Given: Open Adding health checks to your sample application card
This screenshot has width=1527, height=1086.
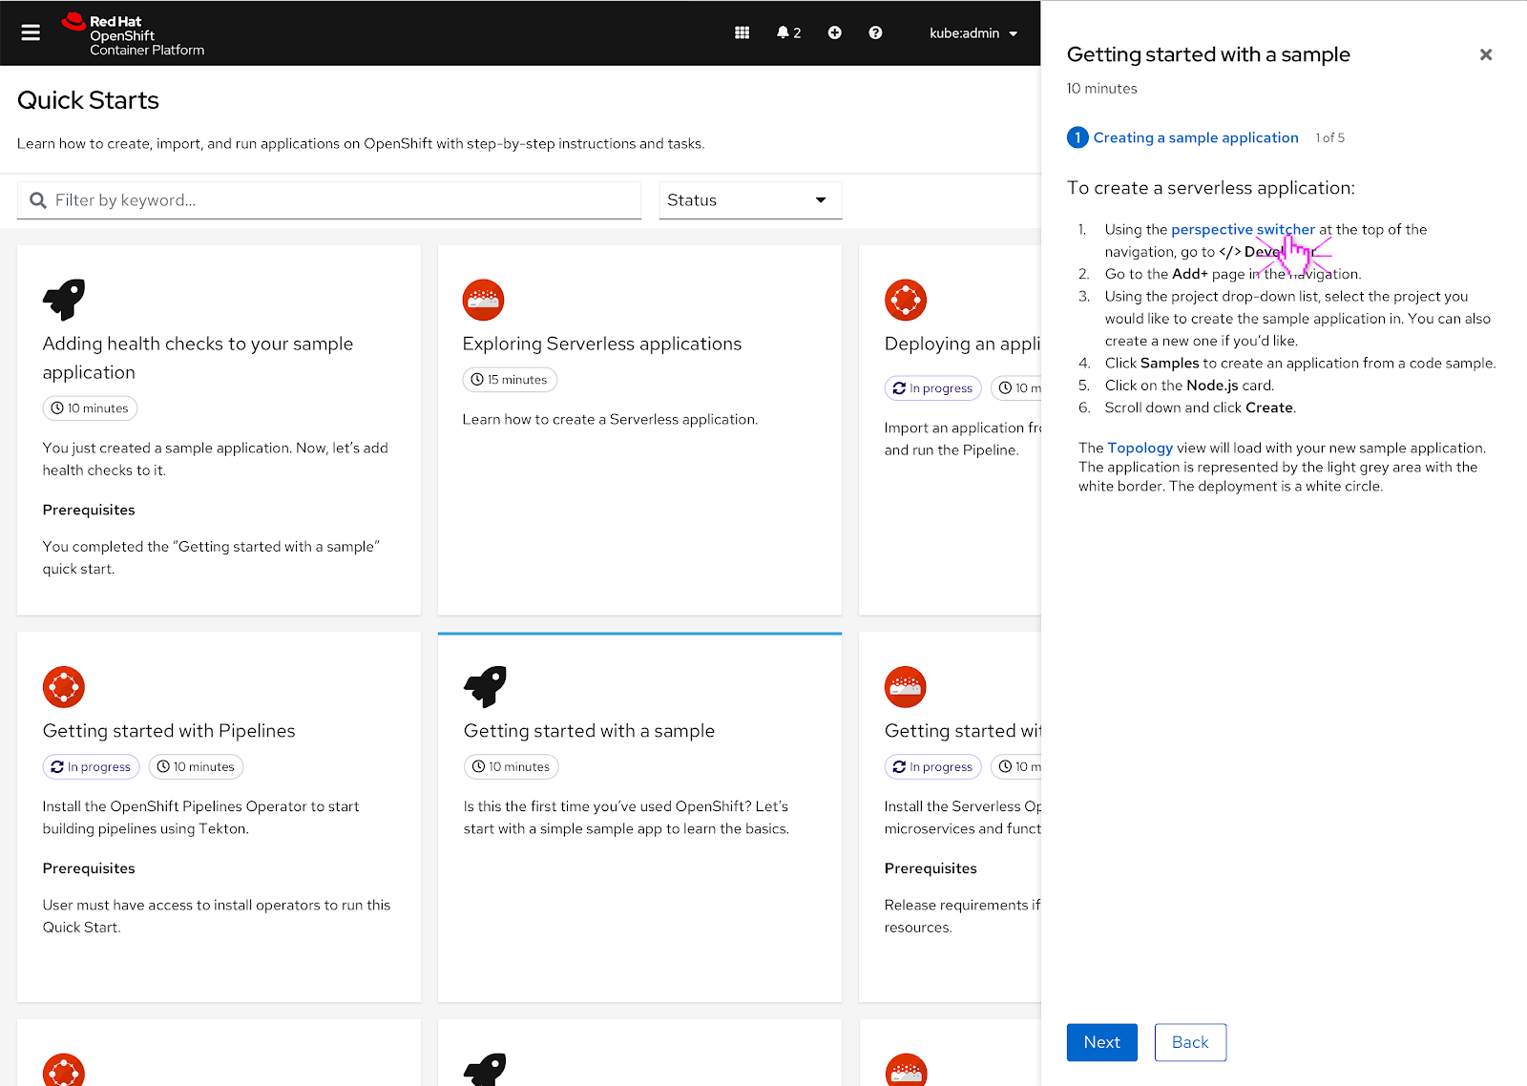Looking at the screenshot, I should [198, 358].
